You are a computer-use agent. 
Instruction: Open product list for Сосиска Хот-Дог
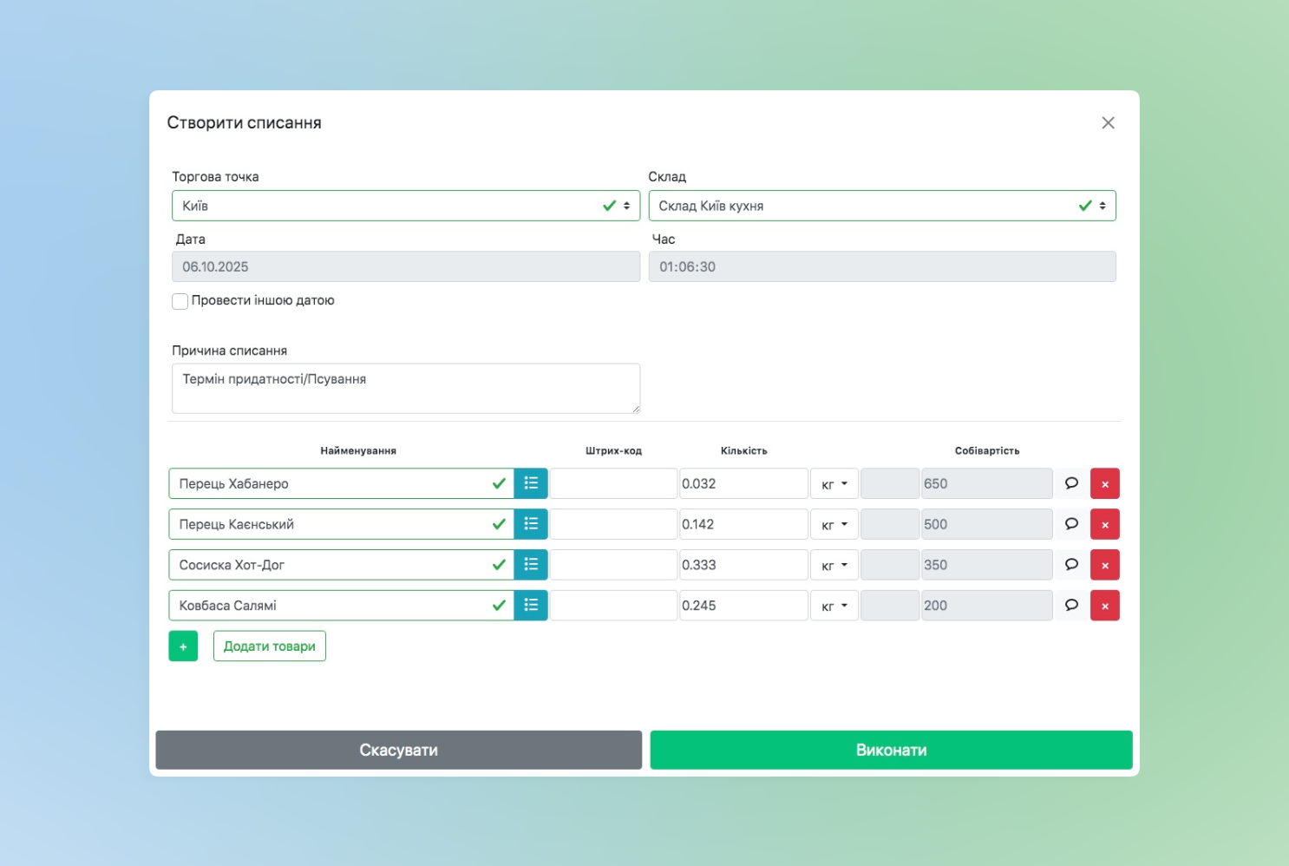(531, 565)
